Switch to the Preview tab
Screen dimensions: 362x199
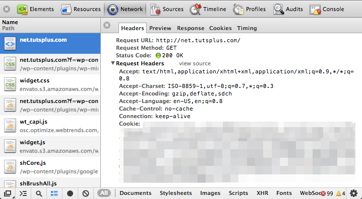pyautogui.click(x=160, y=28)
